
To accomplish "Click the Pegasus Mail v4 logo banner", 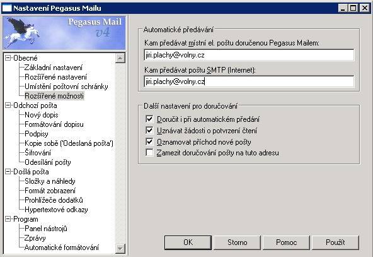I will click(x=64, y=33).
